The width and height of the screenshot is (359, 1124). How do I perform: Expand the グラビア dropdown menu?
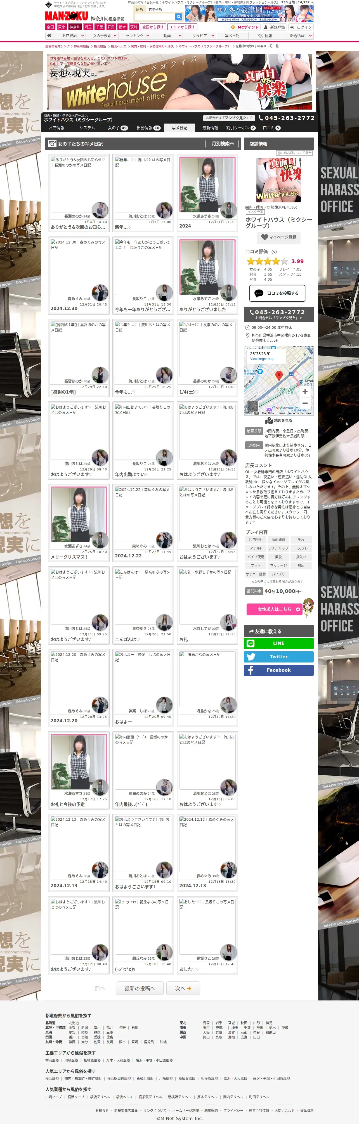tap(199, 36)
